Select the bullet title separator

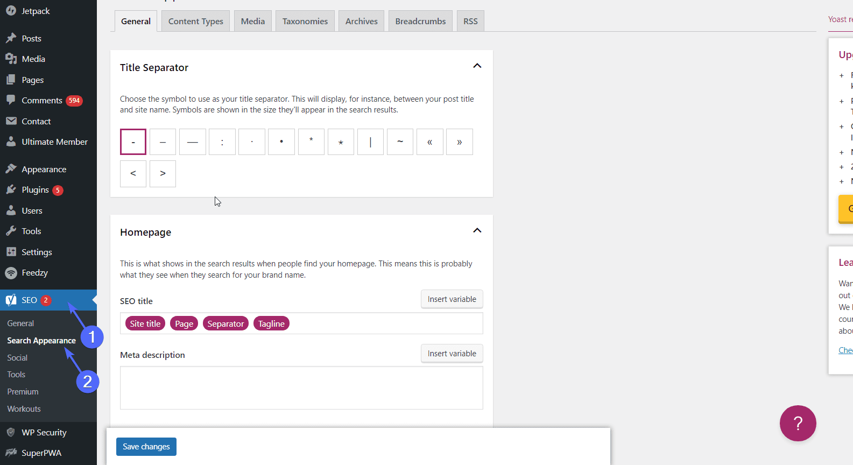point(281,142)
